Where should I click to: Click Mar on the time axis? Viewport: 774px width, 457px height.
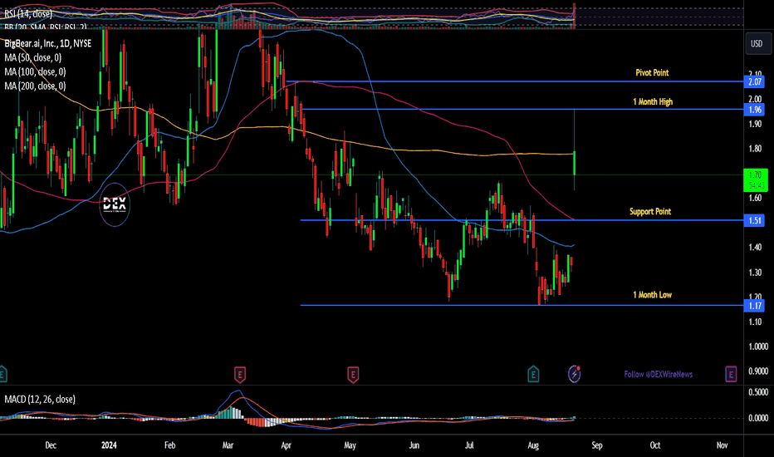228,445
